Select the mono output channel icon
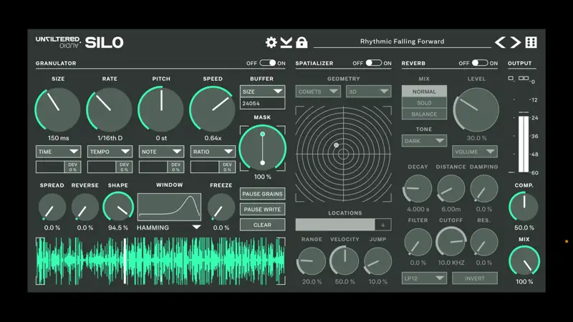Image resolution: width=573 pixels, height=322 pixels. point(511,78)
